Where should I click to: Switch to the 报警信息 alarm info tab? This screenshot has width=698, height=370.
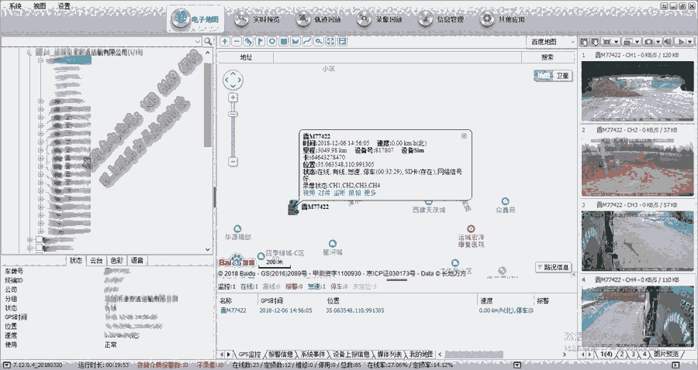(276, 354)
